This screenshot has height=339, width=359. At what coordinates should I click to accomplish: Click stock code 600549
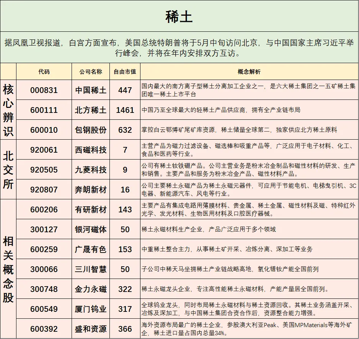coord(44,309)
